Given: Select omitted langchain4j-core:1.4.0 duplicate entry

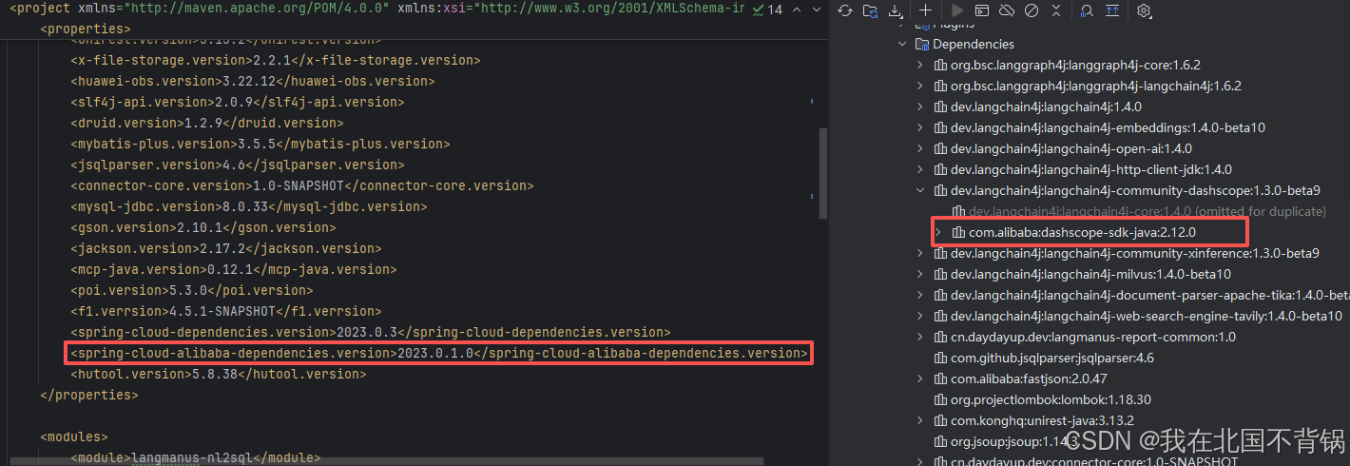Looking at the screenshot, I should pos(1147,211).
